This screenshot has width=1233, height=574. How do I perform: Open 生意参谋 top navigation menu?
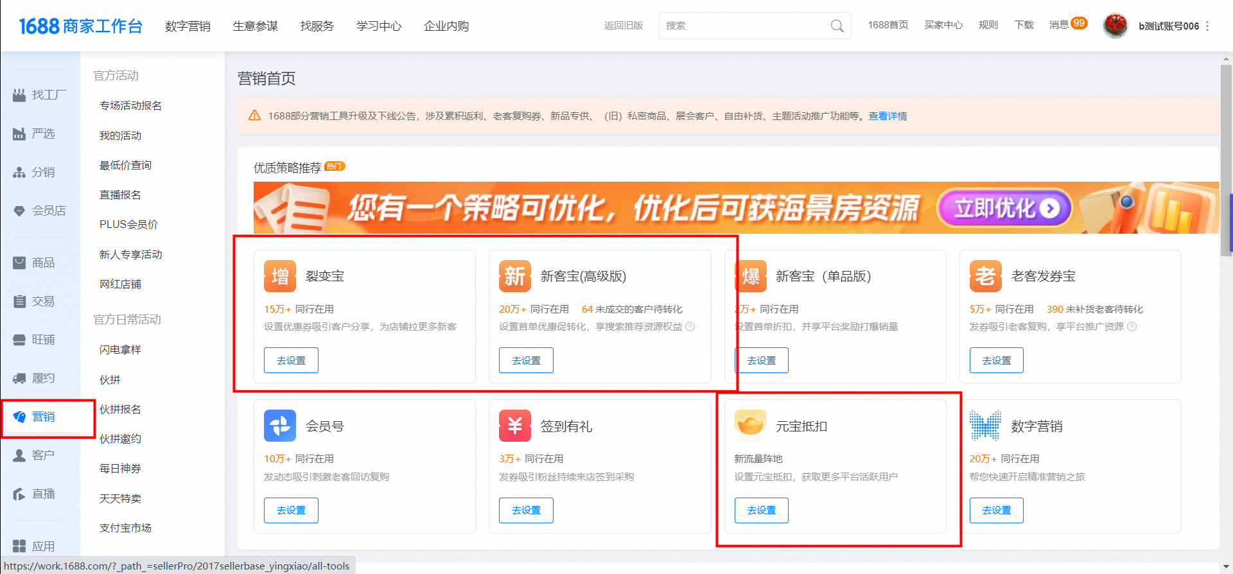[255, 26]
